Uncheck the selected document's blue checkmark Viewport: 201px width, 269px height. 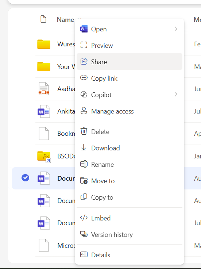click(26, 178)
